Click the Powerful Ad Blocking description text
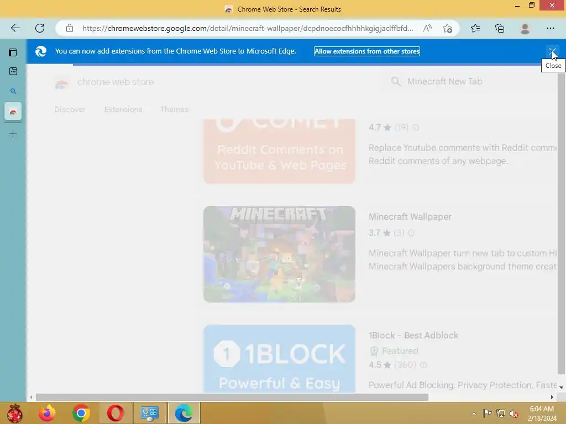The height and width of the screenshot is (424, 566). pos(463,385)
